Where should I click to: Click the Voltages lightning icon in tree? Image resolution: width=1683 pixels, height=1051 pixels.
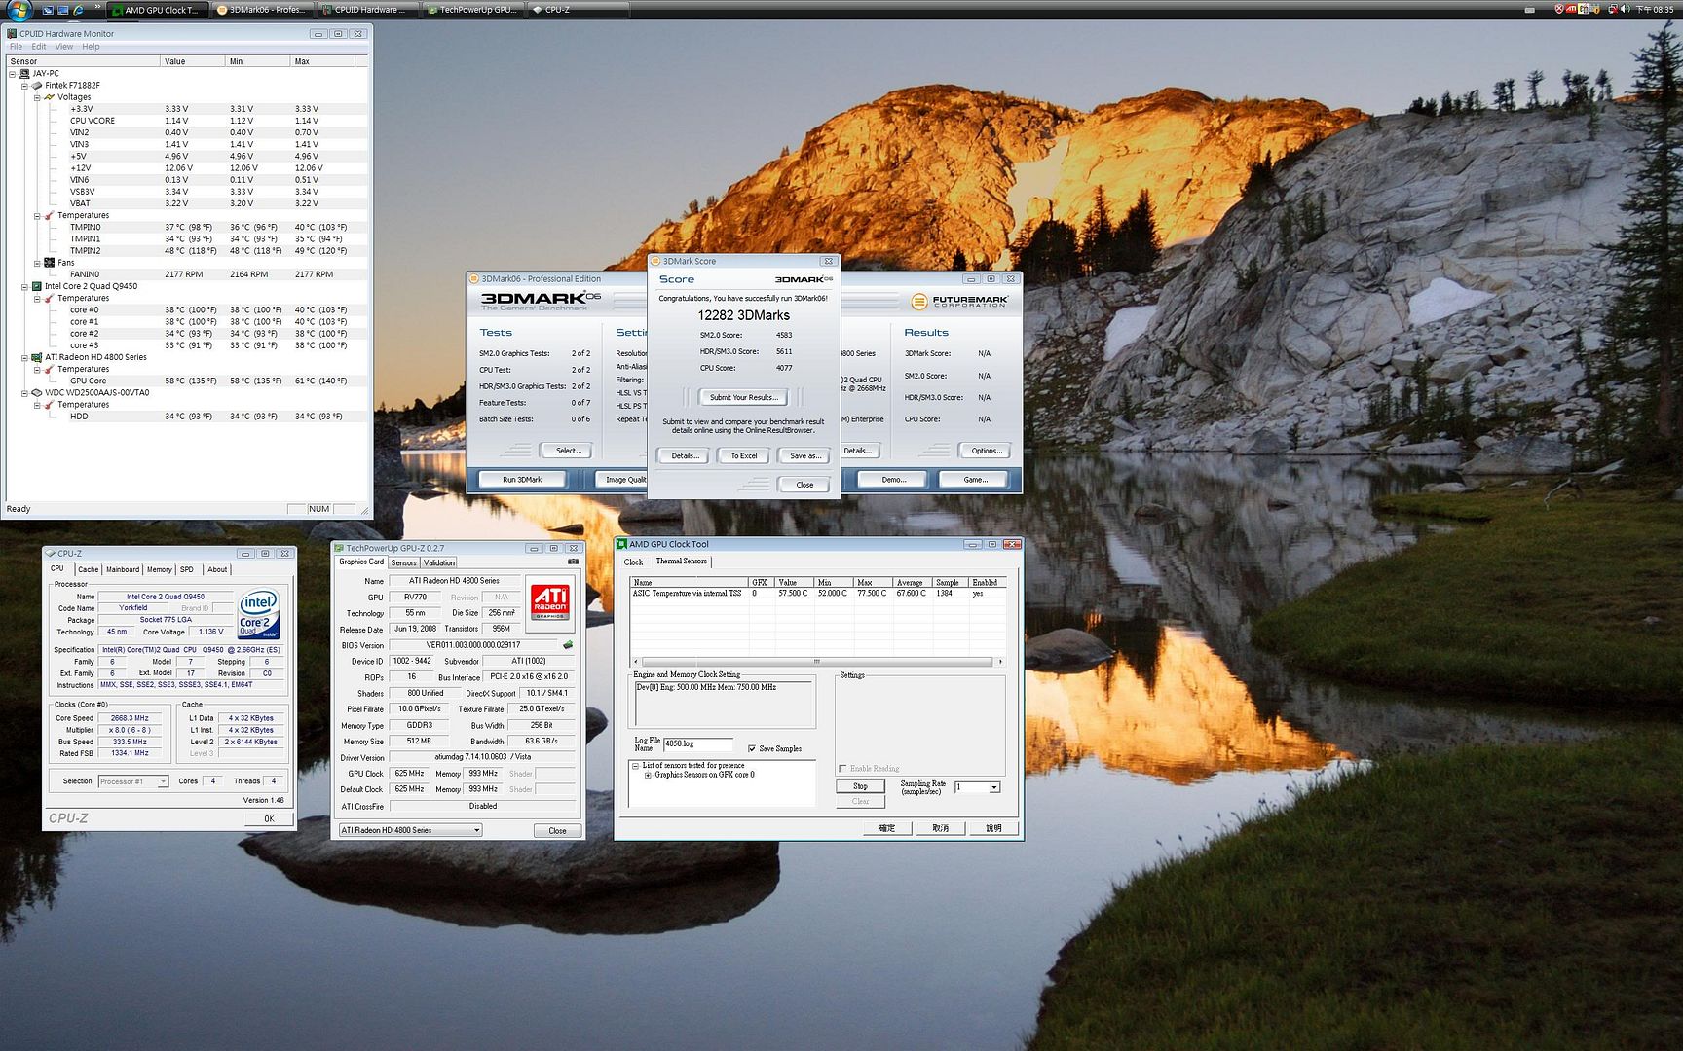pos(50,96)
